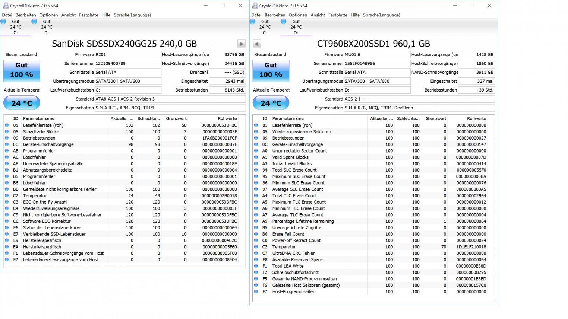
Task: Click status orb beside C: in left window
Action: point(3,22)
